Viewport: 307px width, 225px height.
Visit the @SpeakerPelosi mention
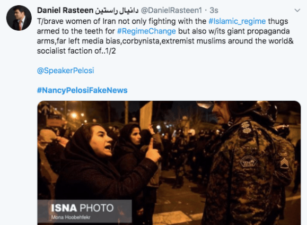click(65, 71)
